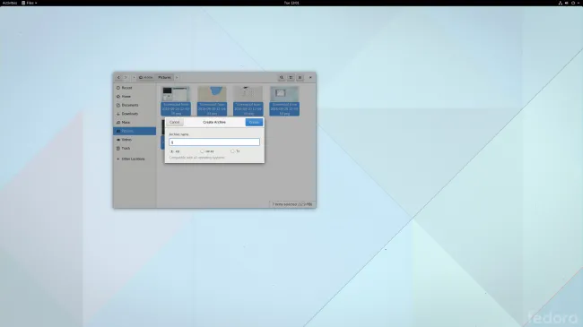Go back with the left arrow button
The width and height of the screenshot is (583, 327).
(118, 77)
